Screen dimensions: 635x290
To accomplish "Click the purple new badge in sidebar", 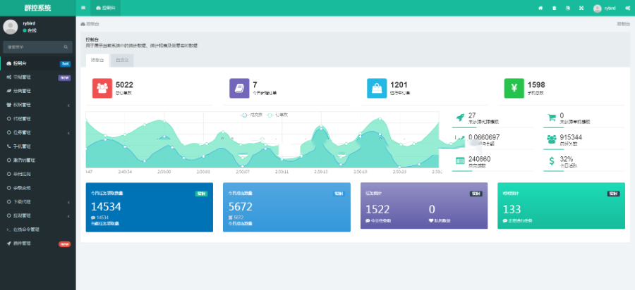I will tap(64, 77).
